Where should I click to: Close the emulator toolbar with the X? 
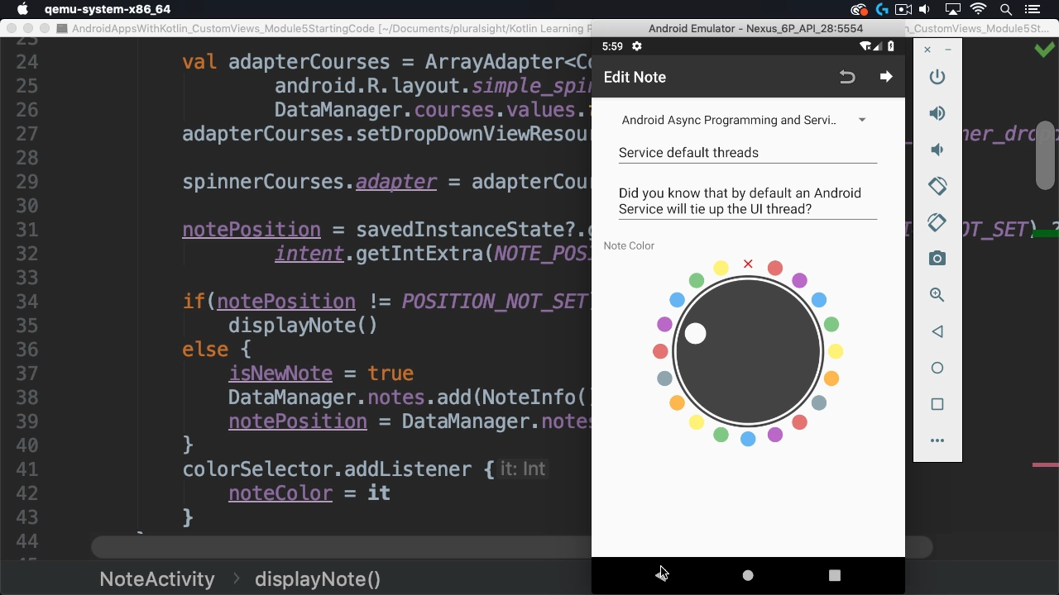(927, 50)
